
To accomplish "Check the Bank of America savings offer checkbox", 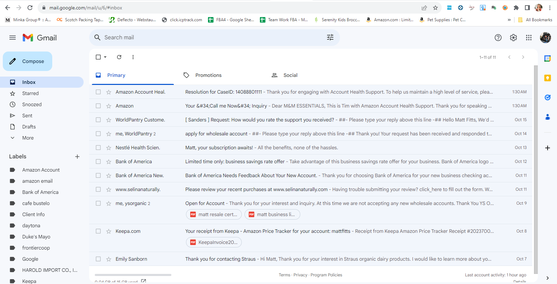I will click(98, 161).
